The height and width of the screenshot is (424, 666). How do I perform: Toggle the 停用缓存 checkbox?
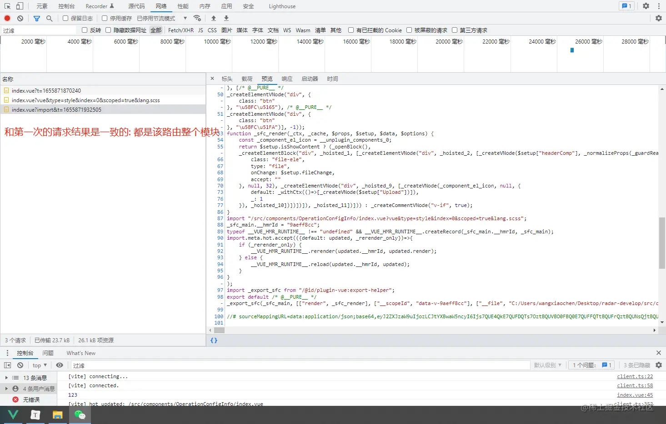[x=105, y=18]
